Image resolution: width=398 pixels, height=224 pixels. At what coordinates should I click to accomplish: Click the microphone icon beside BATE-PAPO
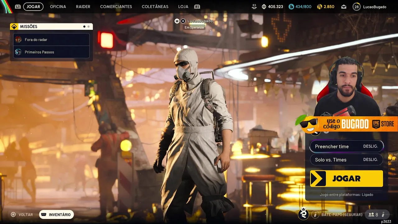pos(315,215)
